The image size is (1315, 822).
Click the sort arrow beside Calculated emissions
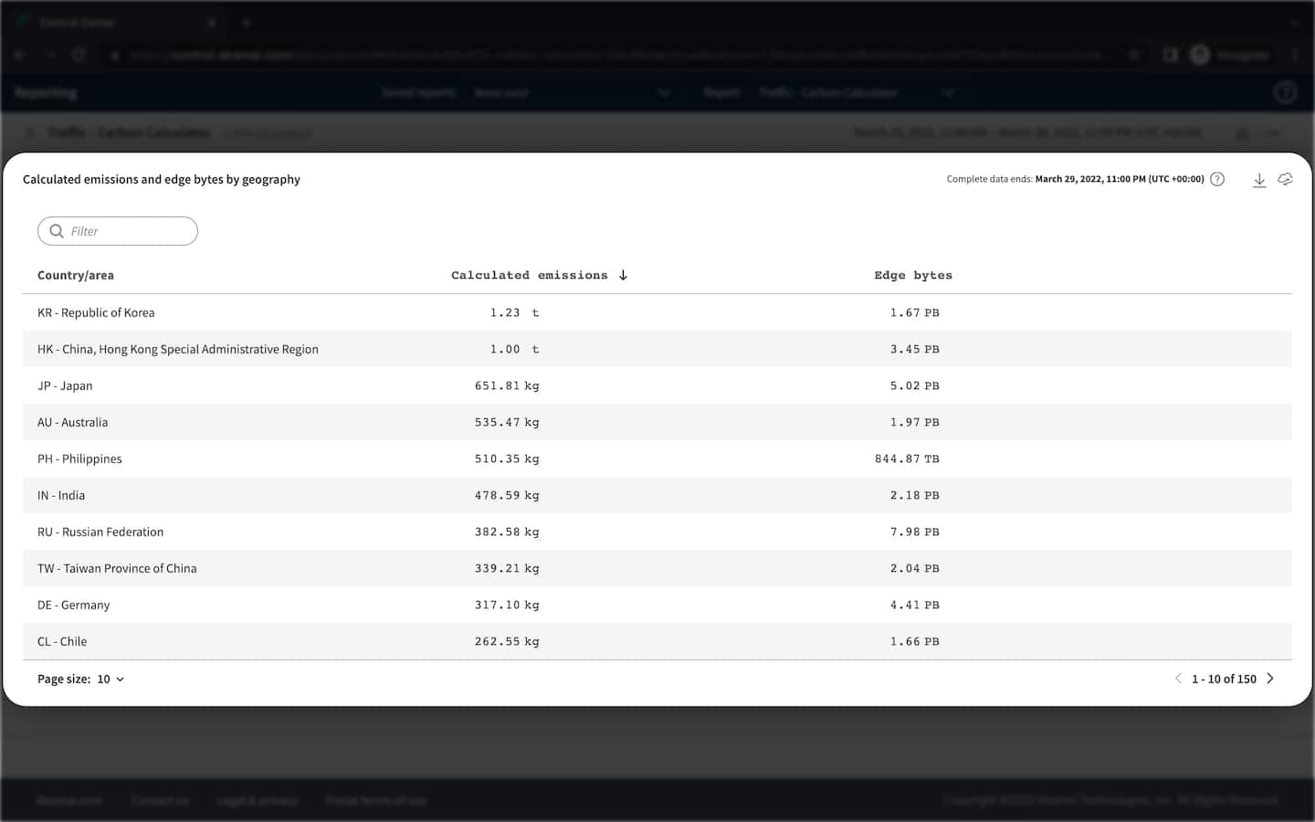pos(623,275)
